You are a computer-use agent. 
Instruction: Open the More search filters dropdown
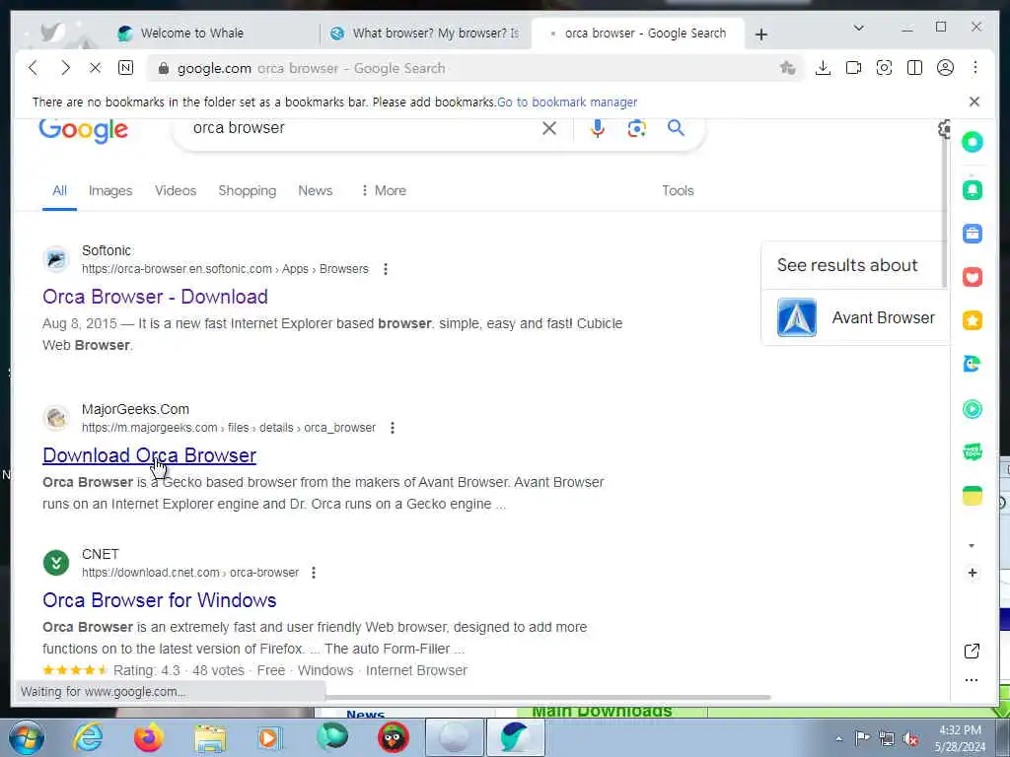point(384,190)
